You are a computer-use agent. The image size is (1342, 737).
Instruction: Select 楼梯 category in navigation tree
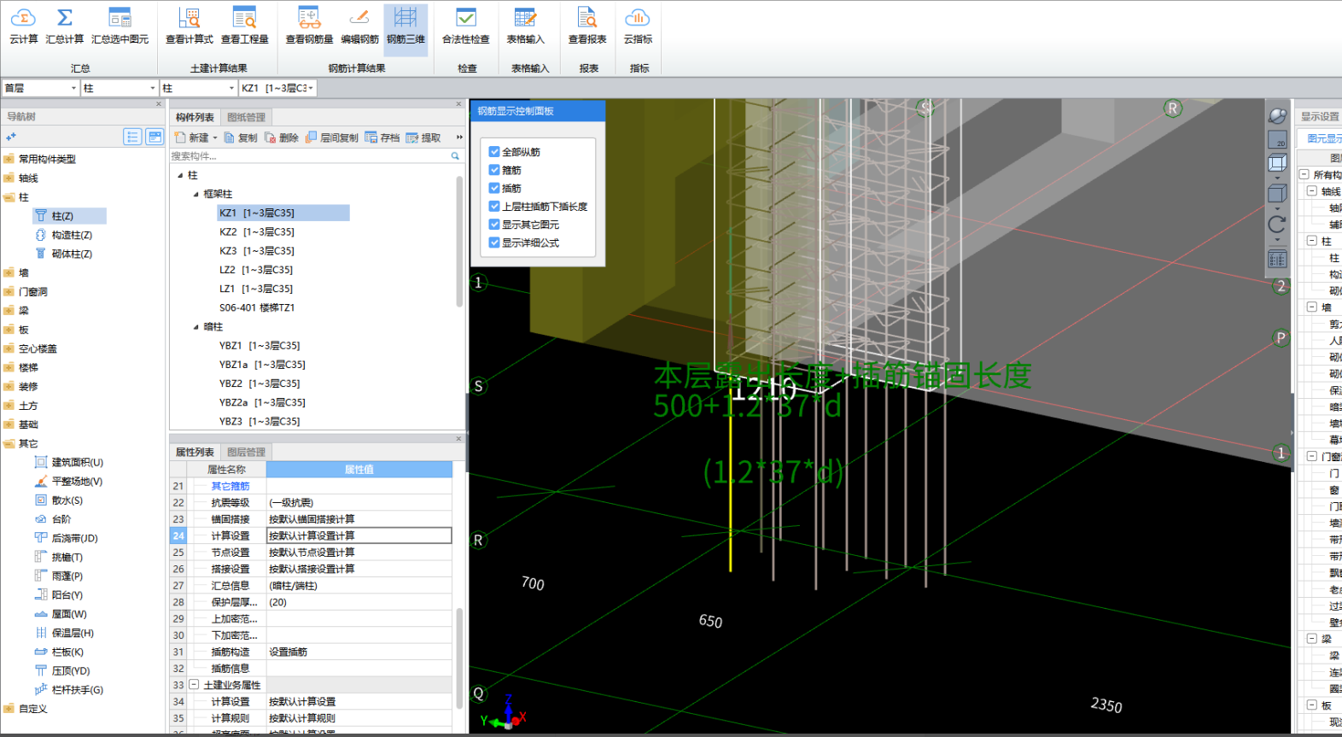(28, 367)
